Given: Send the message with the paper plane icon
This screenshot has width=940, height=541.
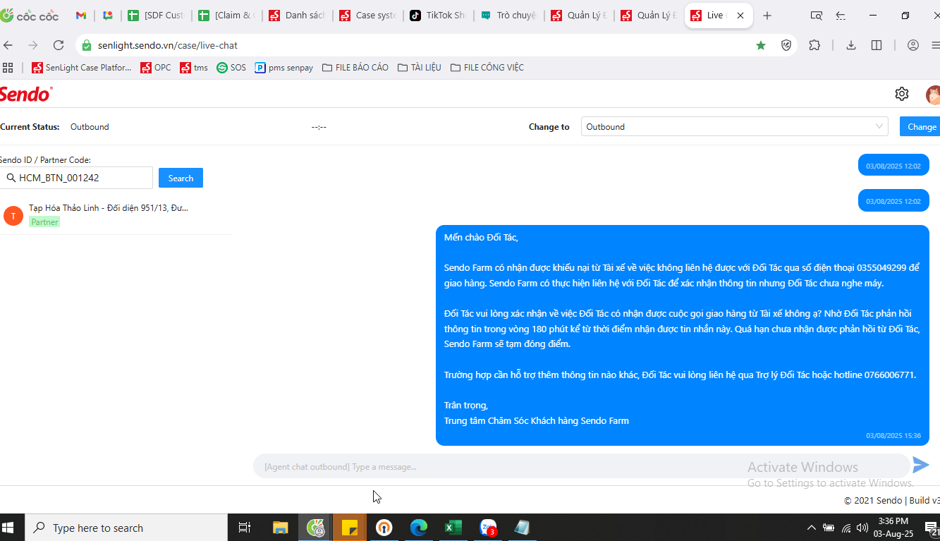Looking at the screenshot, I should point(921,465).
